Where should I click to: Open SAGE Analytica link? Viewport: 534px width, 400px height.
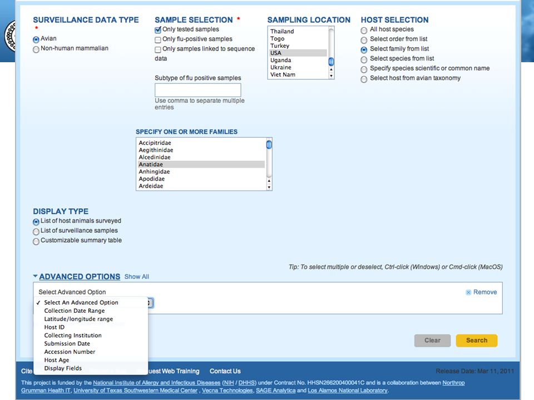[275, 391]
